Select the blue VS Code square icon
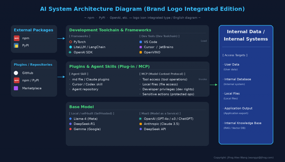The image size is (285, 162). (x=141, y=42)
